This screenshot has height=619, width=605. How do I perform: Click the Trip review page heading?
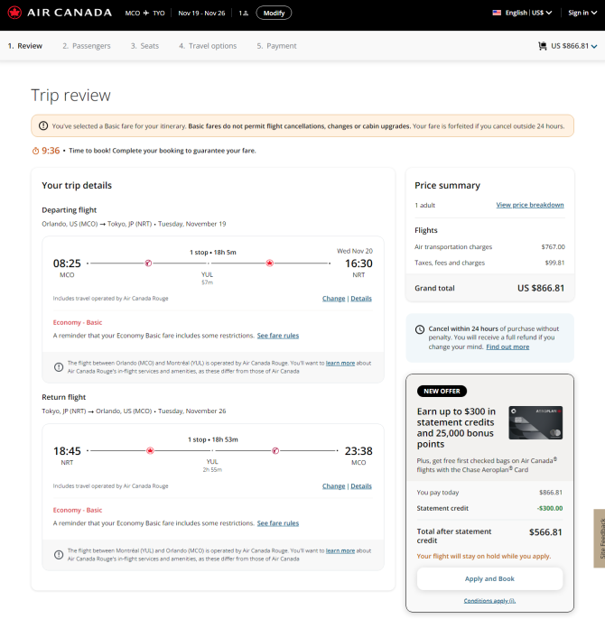point(70,95)
